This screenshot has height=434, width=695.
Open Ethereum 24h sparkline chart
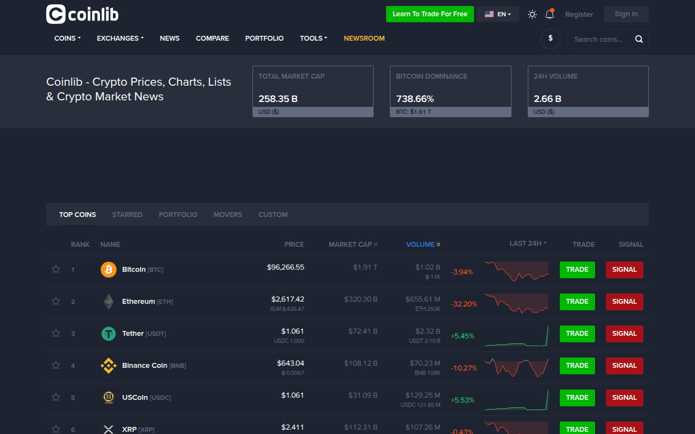click(x=516, y=303)
